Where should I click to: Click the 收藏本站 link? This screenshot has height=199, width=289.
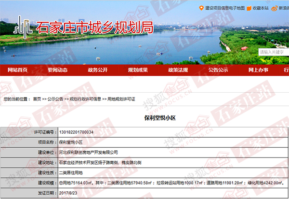tap(261, 8)
